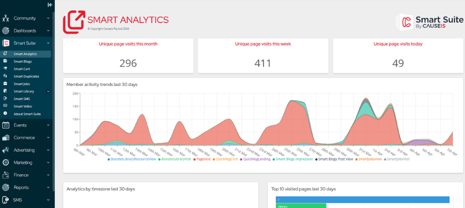Click the Commerce icon
Screen dimensions: 465x208
(x=5, y=138)
